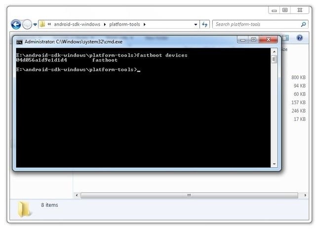Expand arrow after platform-tools breadcrumb

pyautogui.click(x=145, y=25)
